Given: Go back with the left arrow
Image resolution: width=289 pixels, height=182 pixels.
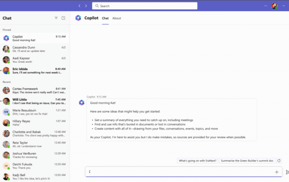Looking at the screenshot, I should tap(79, 6).
